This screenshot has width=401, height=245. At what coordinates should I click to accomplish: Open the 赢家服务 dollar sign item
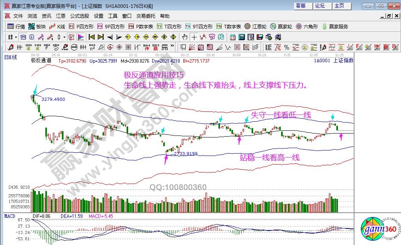tap(336, 26)
